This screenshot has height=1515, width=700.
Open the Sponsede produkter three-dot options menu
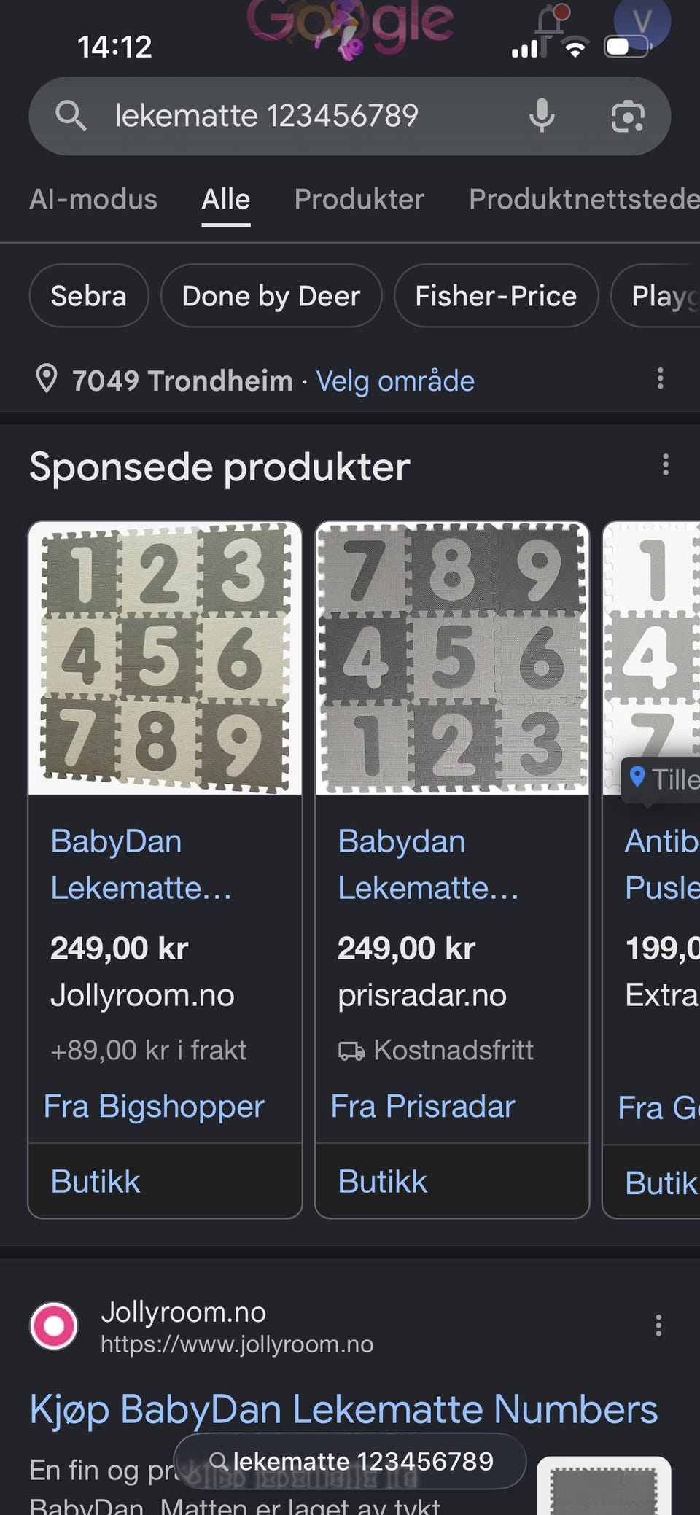665,464
